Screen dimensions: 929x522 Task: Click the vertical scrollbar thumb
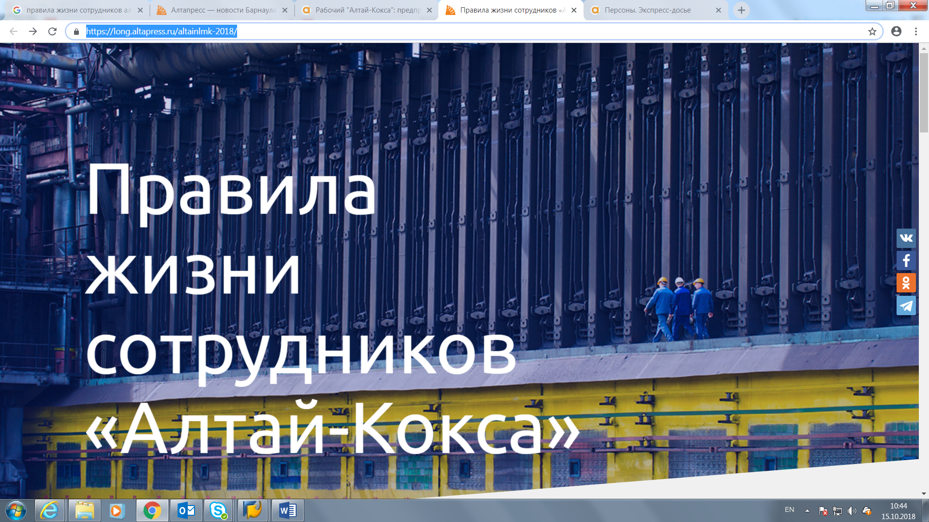[924, 93]
